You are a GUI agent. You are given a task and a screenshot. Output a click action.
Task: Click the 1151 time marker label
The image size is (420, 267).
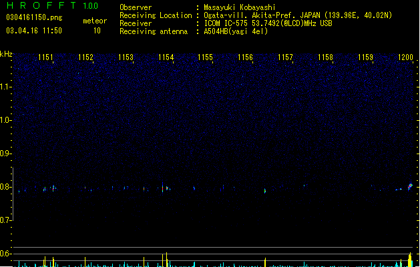(45, 57)
